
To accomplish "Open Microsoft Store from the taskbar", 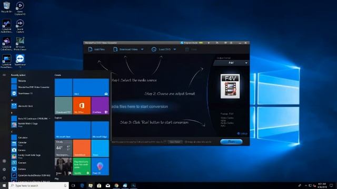I will point(99,185).
